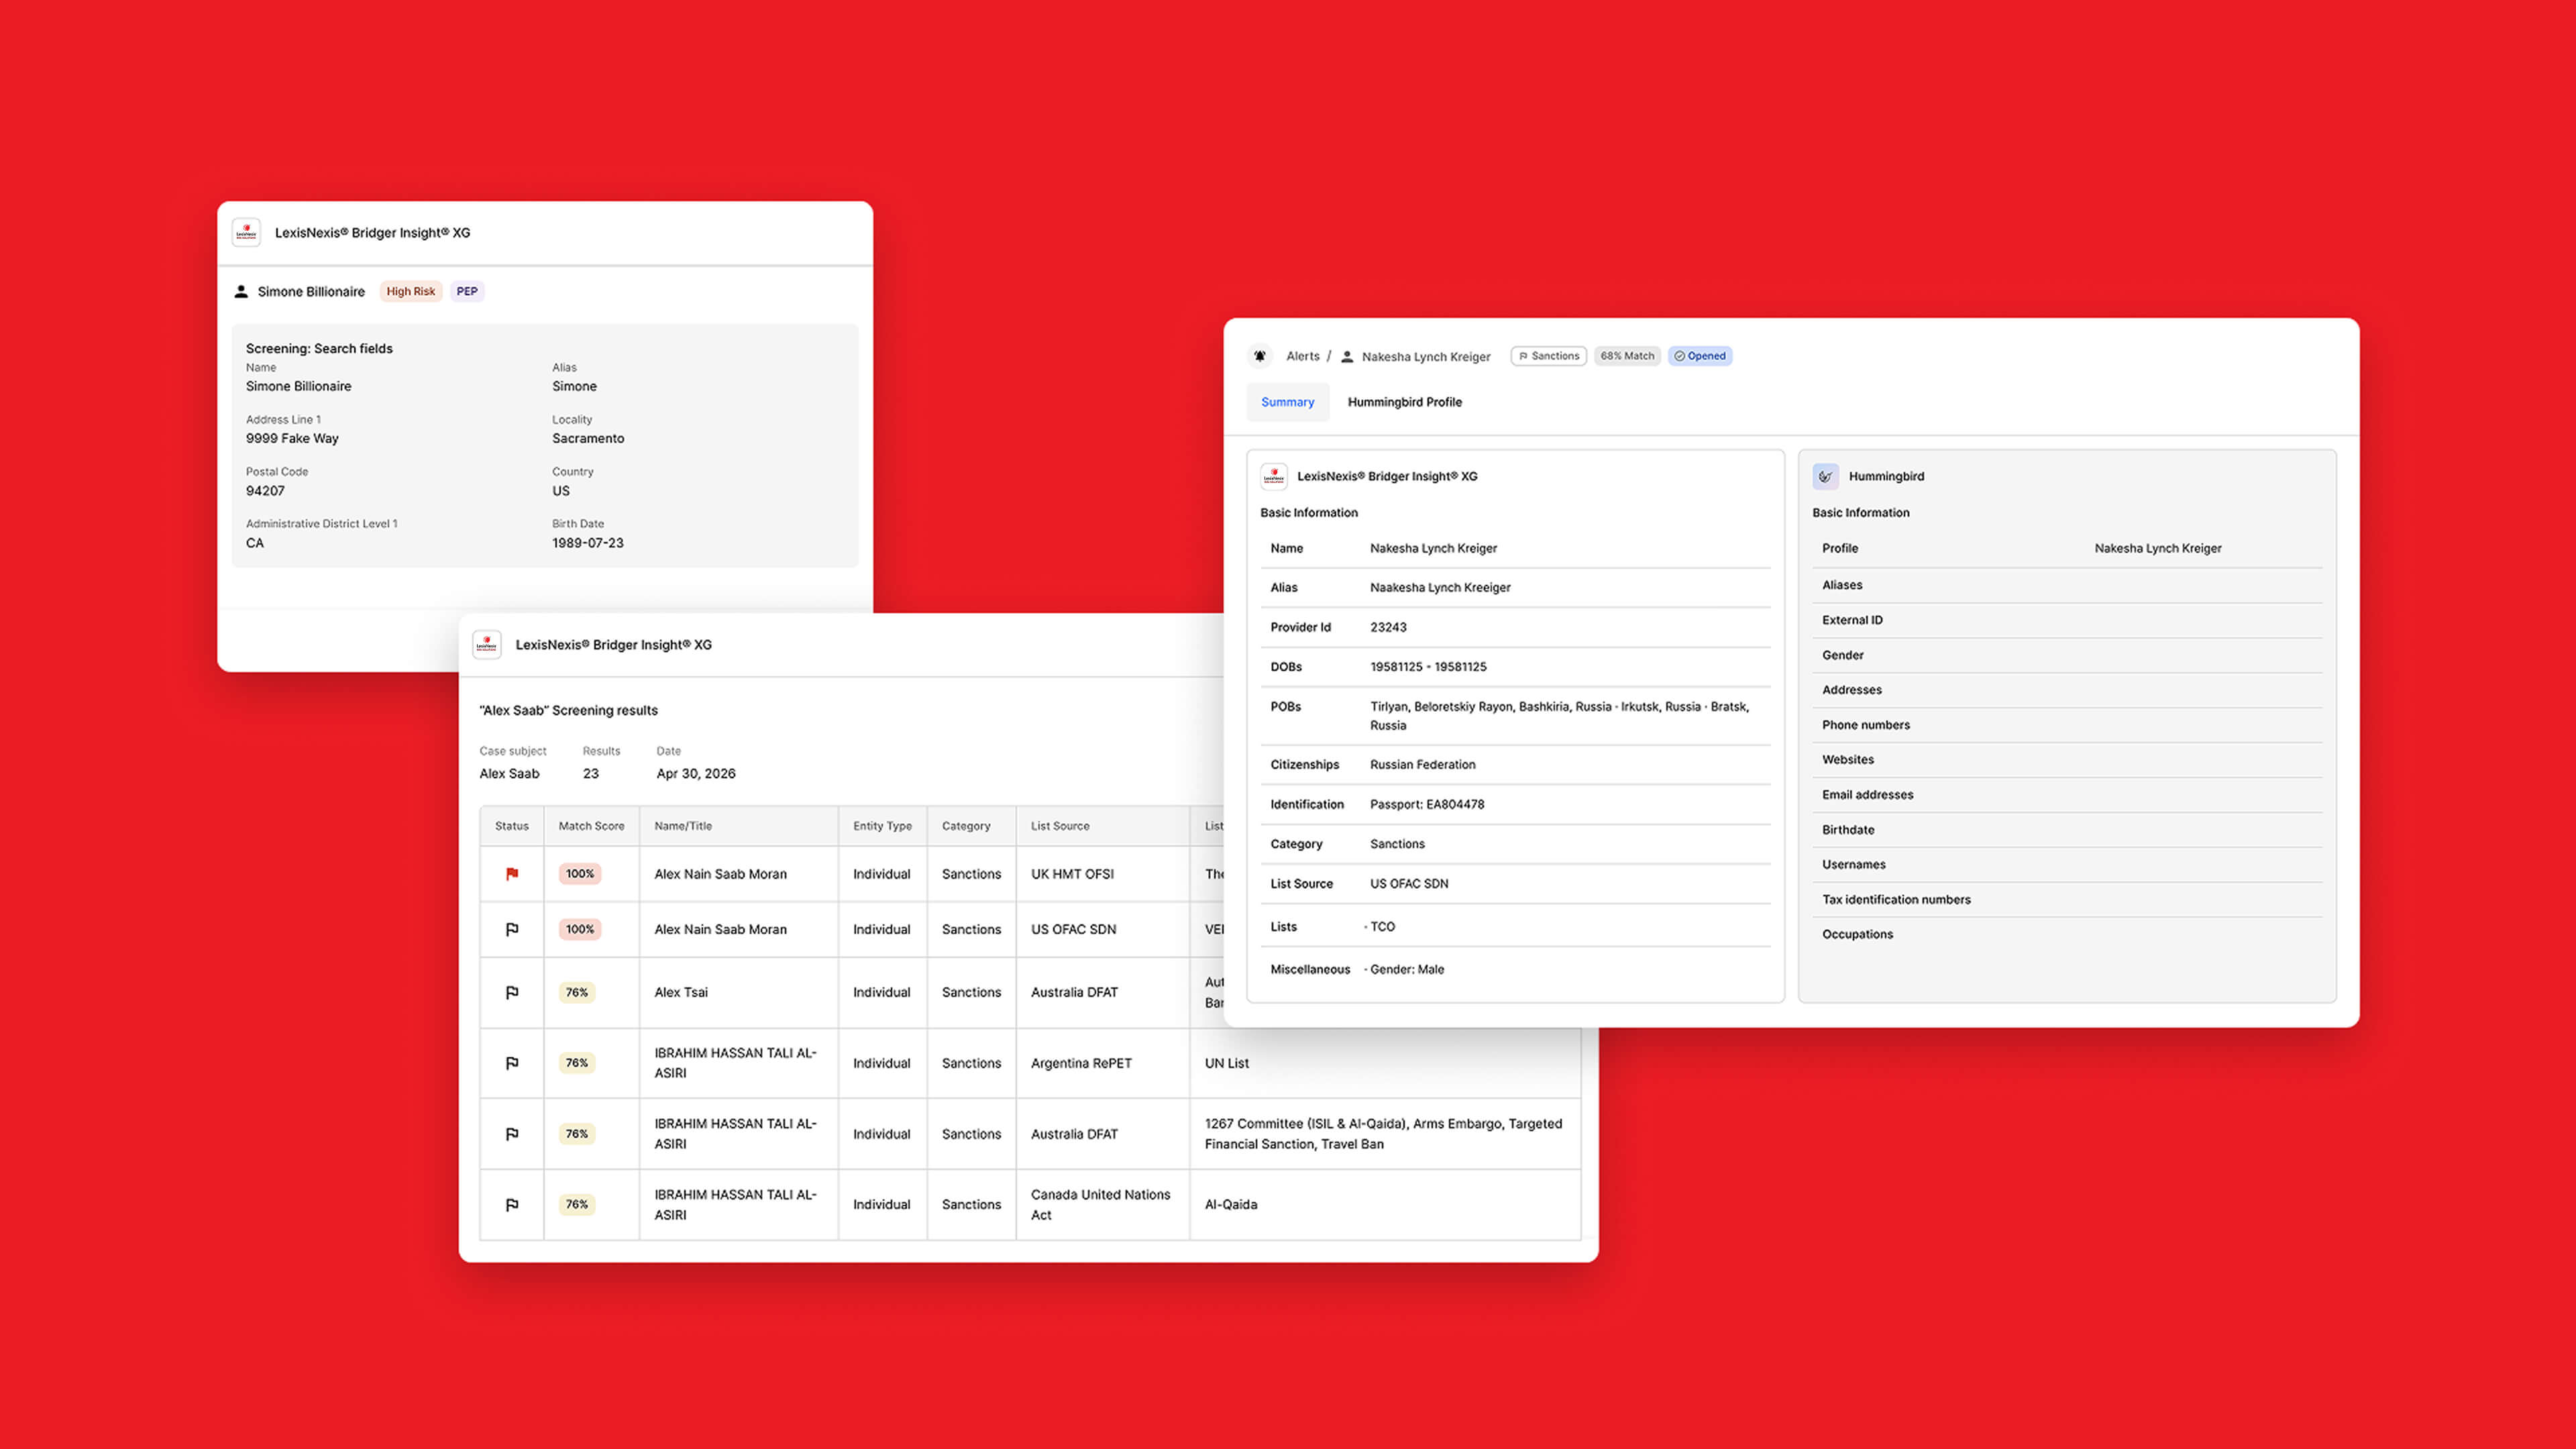Click the Email addresses row in Hummingbird panel
The width and height of the screenshot is (2576, 1449).
point(2067,796)
